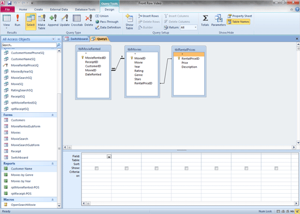
Task: Close the Query1 document with X
Action: coord(297,39)
